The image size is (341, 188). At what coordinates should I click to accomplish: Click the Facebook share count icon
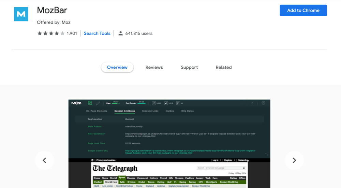(x=154, y=103)
